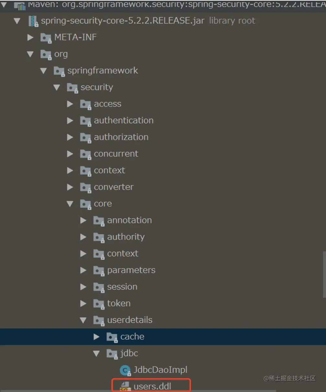The height and width of the screenshot is (392, 326).
Task: Collapse the jdbc package arrow
Action: (x=97, y=354)
